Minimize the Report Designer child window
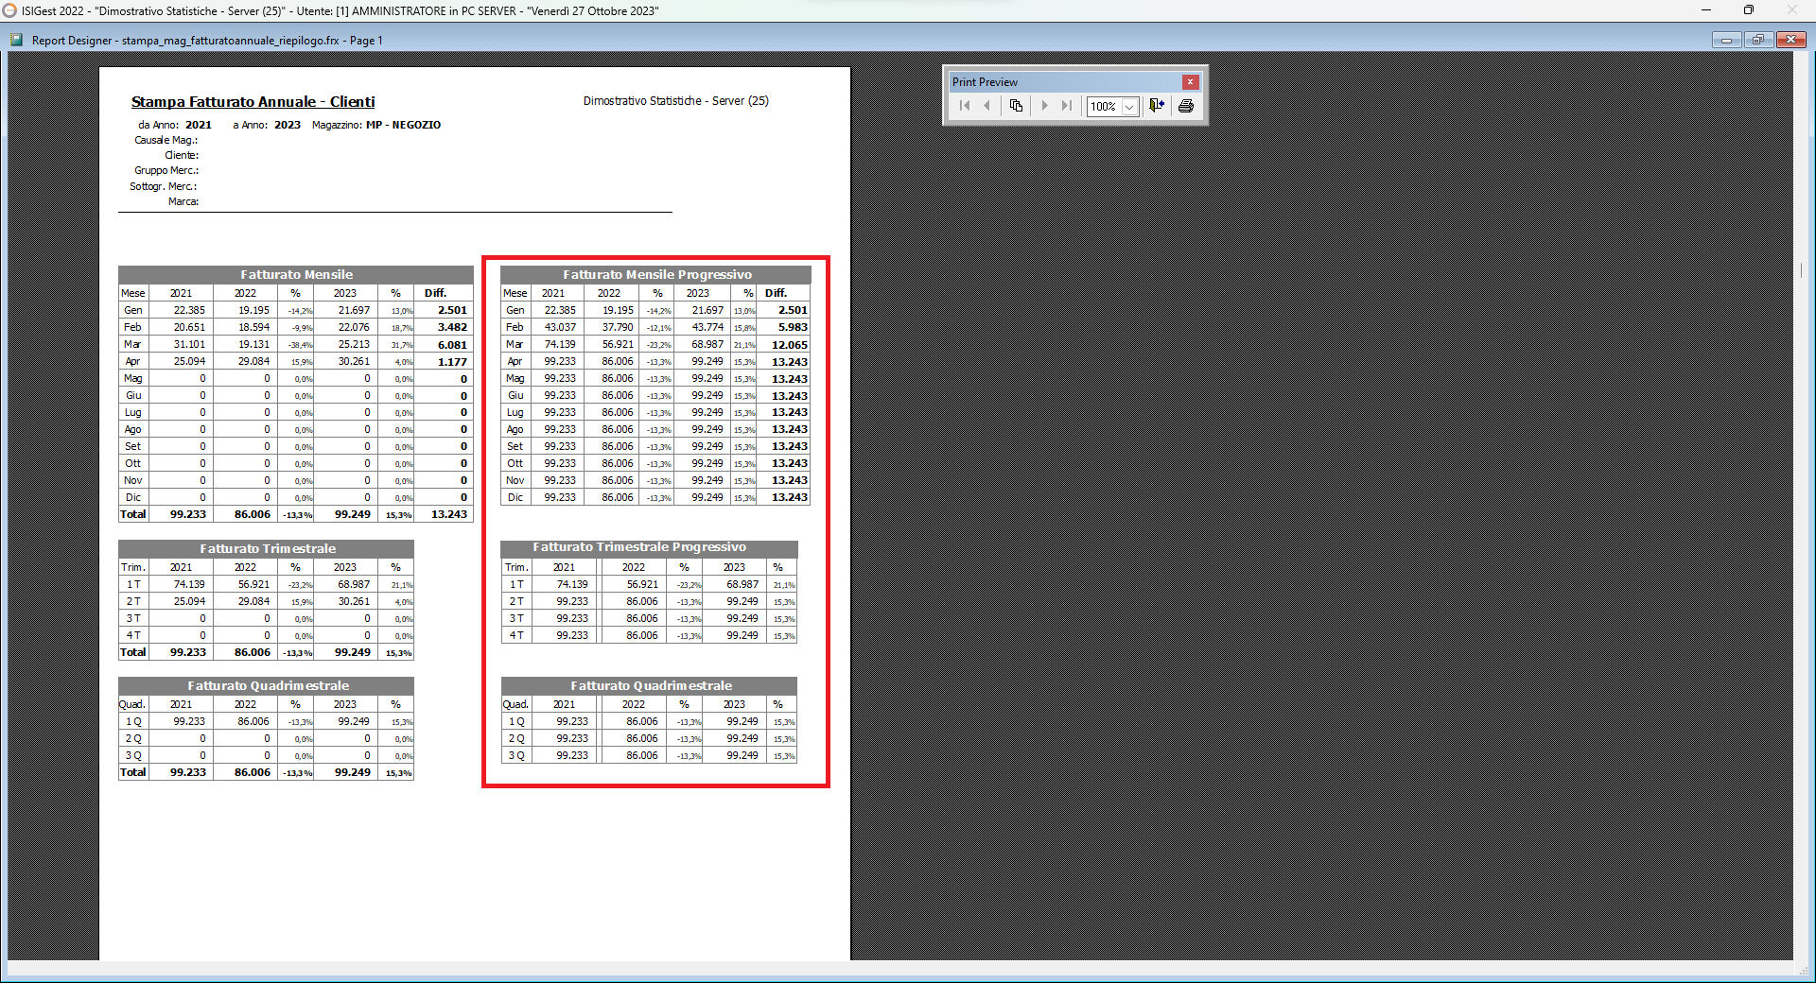Image resolution: width=1816 pixels, height=983 pixels. point(1726,40)
